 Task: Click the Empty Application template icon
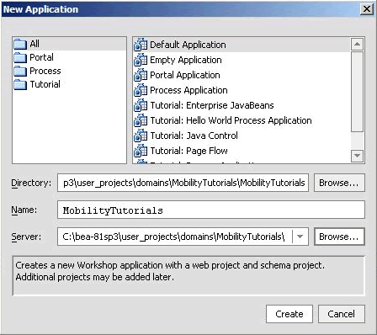coord(141,60)
